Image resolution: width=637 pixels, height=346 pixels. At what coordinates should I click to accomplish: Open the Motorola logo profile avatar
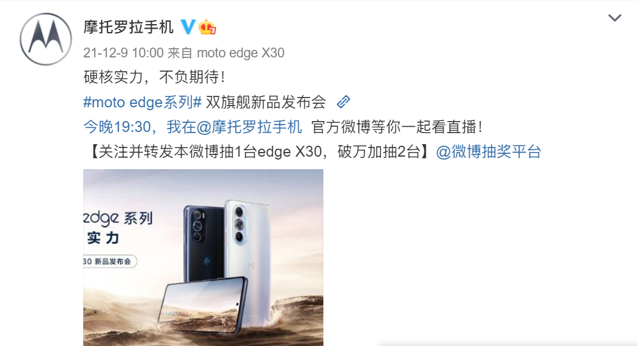point(45,39)
